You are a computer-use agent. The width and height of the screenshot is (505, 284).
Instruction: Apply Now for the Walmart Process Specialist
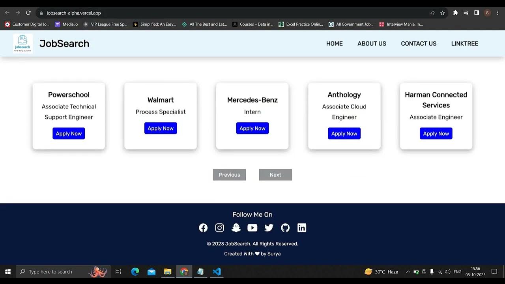point(161,128)
